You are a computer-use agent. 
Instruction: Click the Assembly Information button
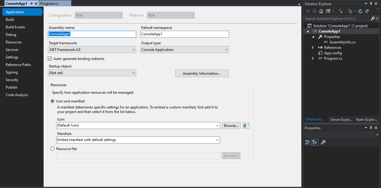pyautogui.click(x=202, y=74)
